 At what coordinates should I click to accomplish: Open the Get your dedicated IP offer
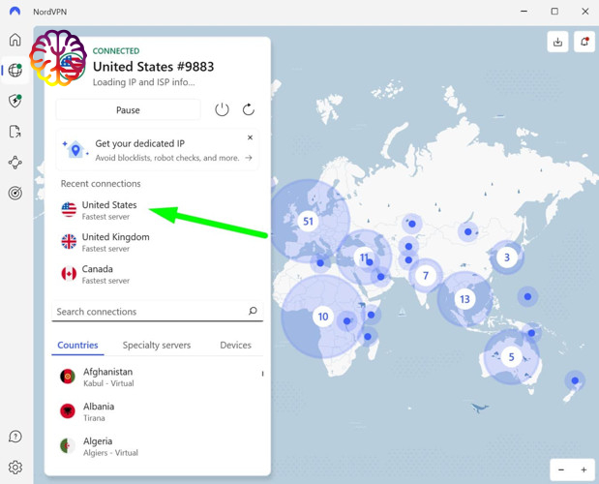point(155,150)
